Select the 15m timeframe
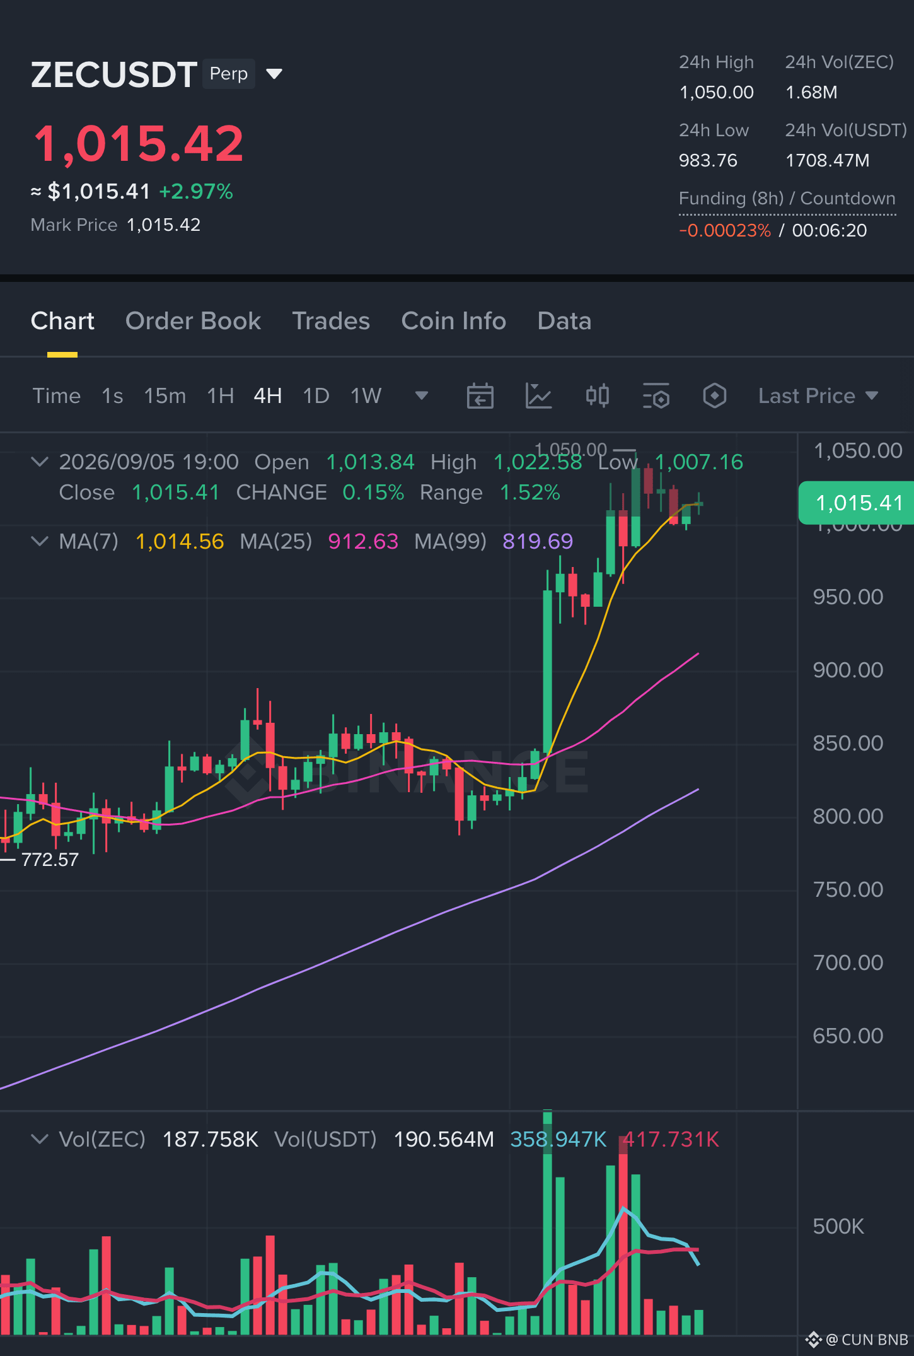The width and height of the screenshot is (914, 1356). click(165, 396)
